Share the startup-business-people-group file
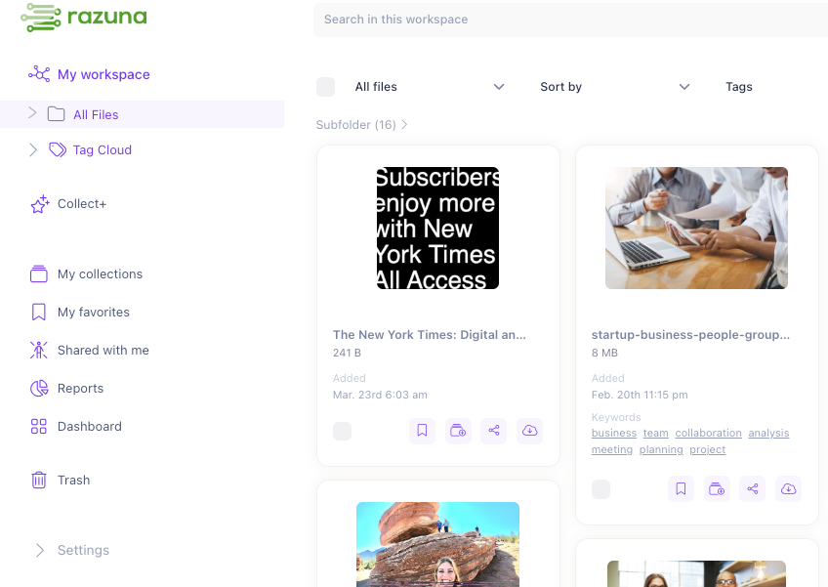This screenshot has width=828, height=587. pos(753,488)
